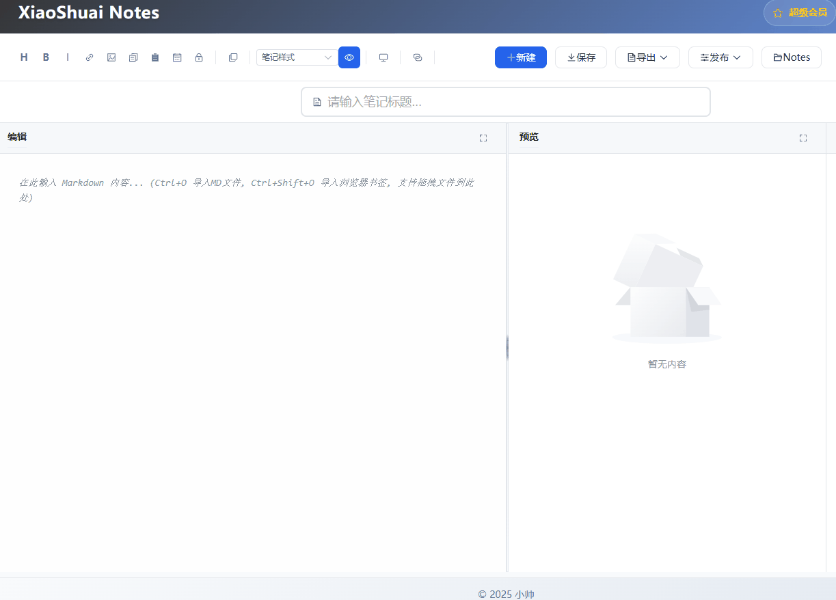Select the 编辑 panel header label

(x=17, y=137)
